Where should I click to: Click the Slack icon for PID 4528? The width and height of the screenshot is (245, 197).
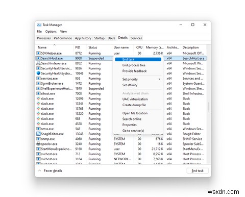[x=38, y=124]
